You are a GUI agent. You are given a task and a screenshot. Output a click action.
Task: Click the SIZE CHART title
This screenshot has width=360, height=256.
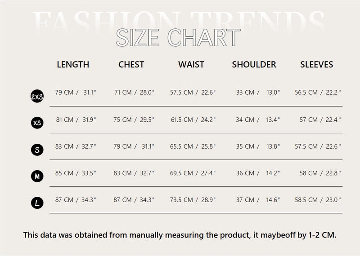(178, 37)
